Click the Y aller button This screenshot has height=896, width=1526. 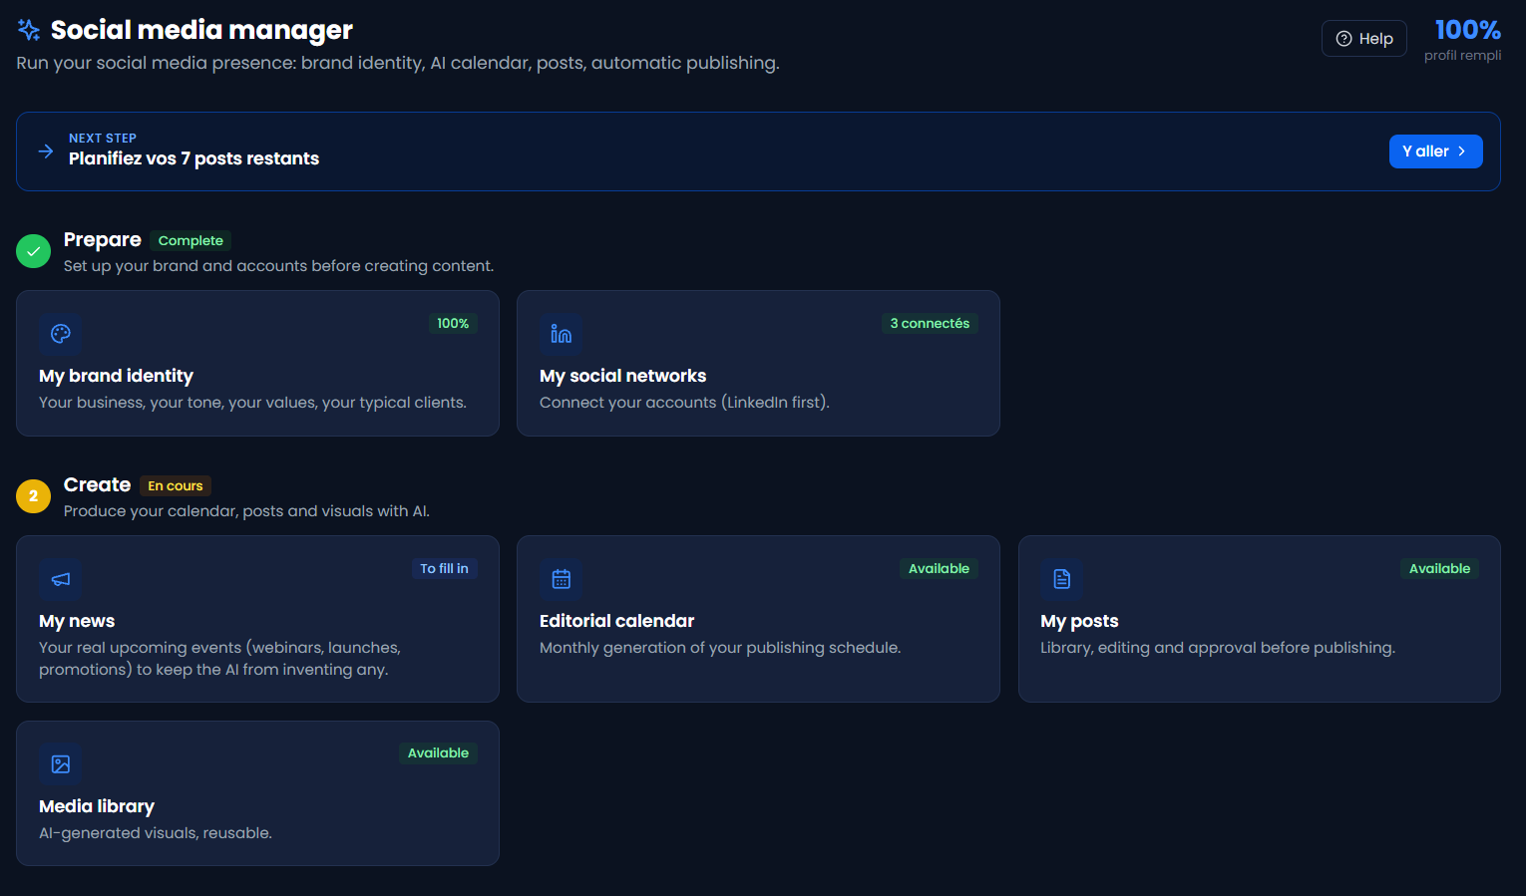[1436, 151]
